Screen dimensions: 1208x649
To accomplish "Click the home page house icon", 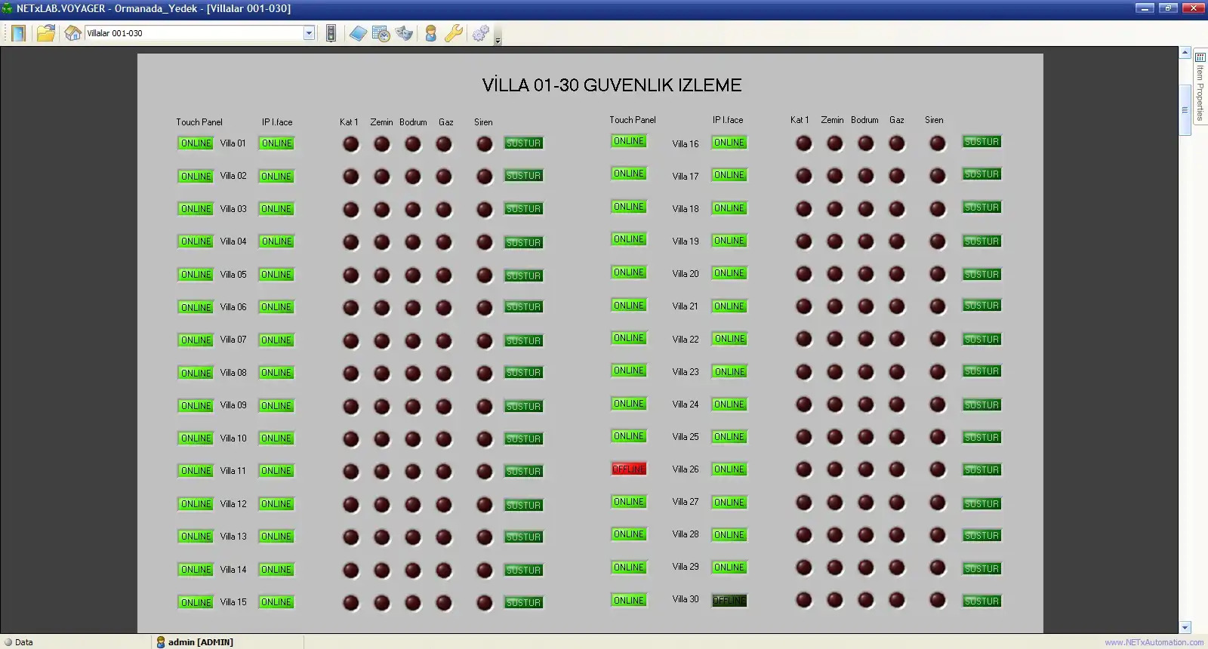I will 72,33.
